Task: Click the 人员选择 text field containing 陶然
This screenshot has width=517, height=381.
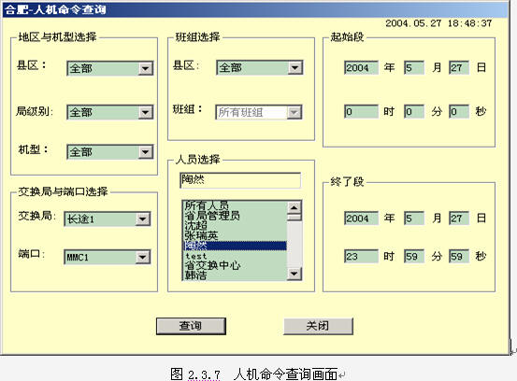Action: [x=240, y=180]
